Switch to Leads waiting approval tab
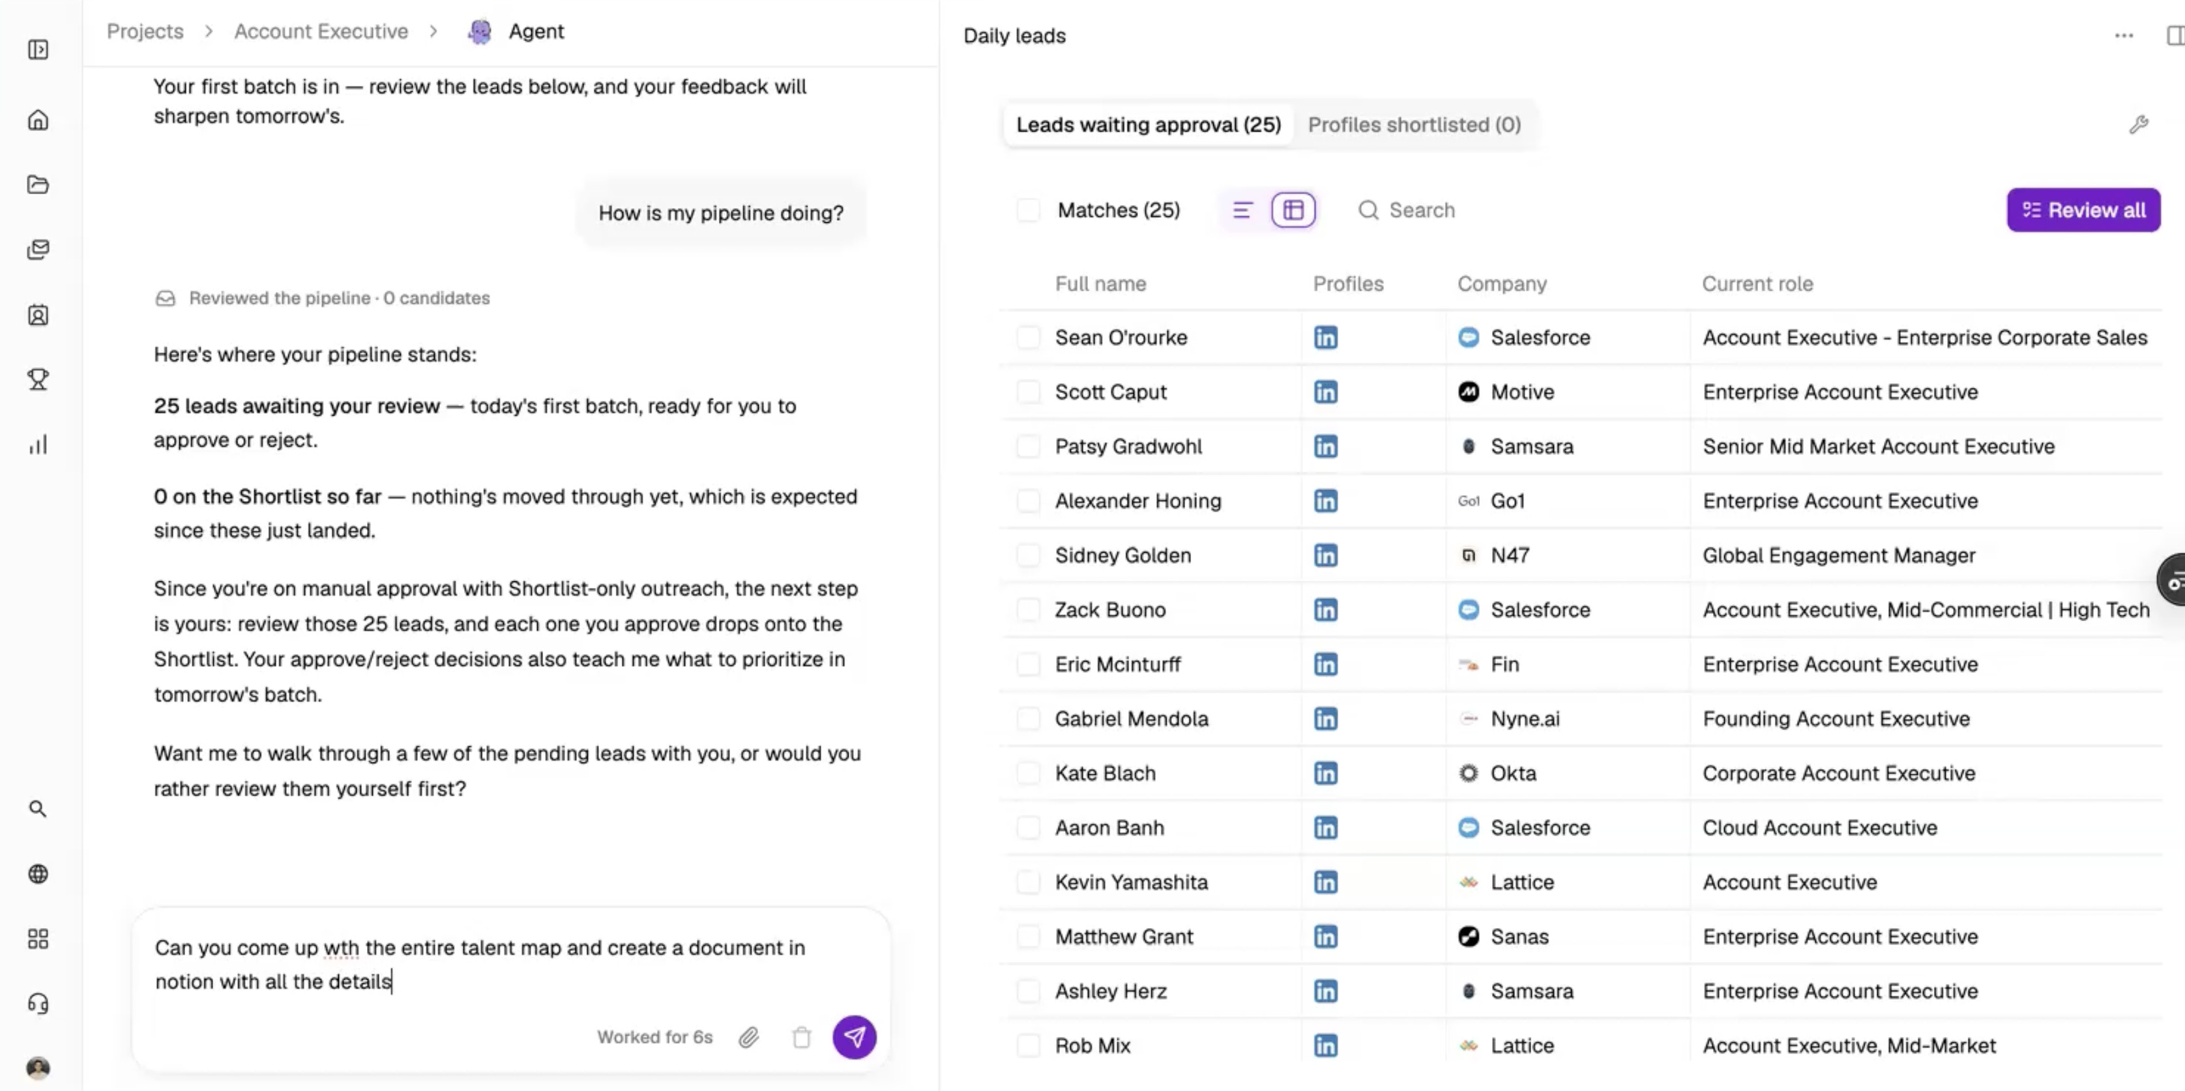Viewport: 2185px width, 1091px height. coord(1149,124)
